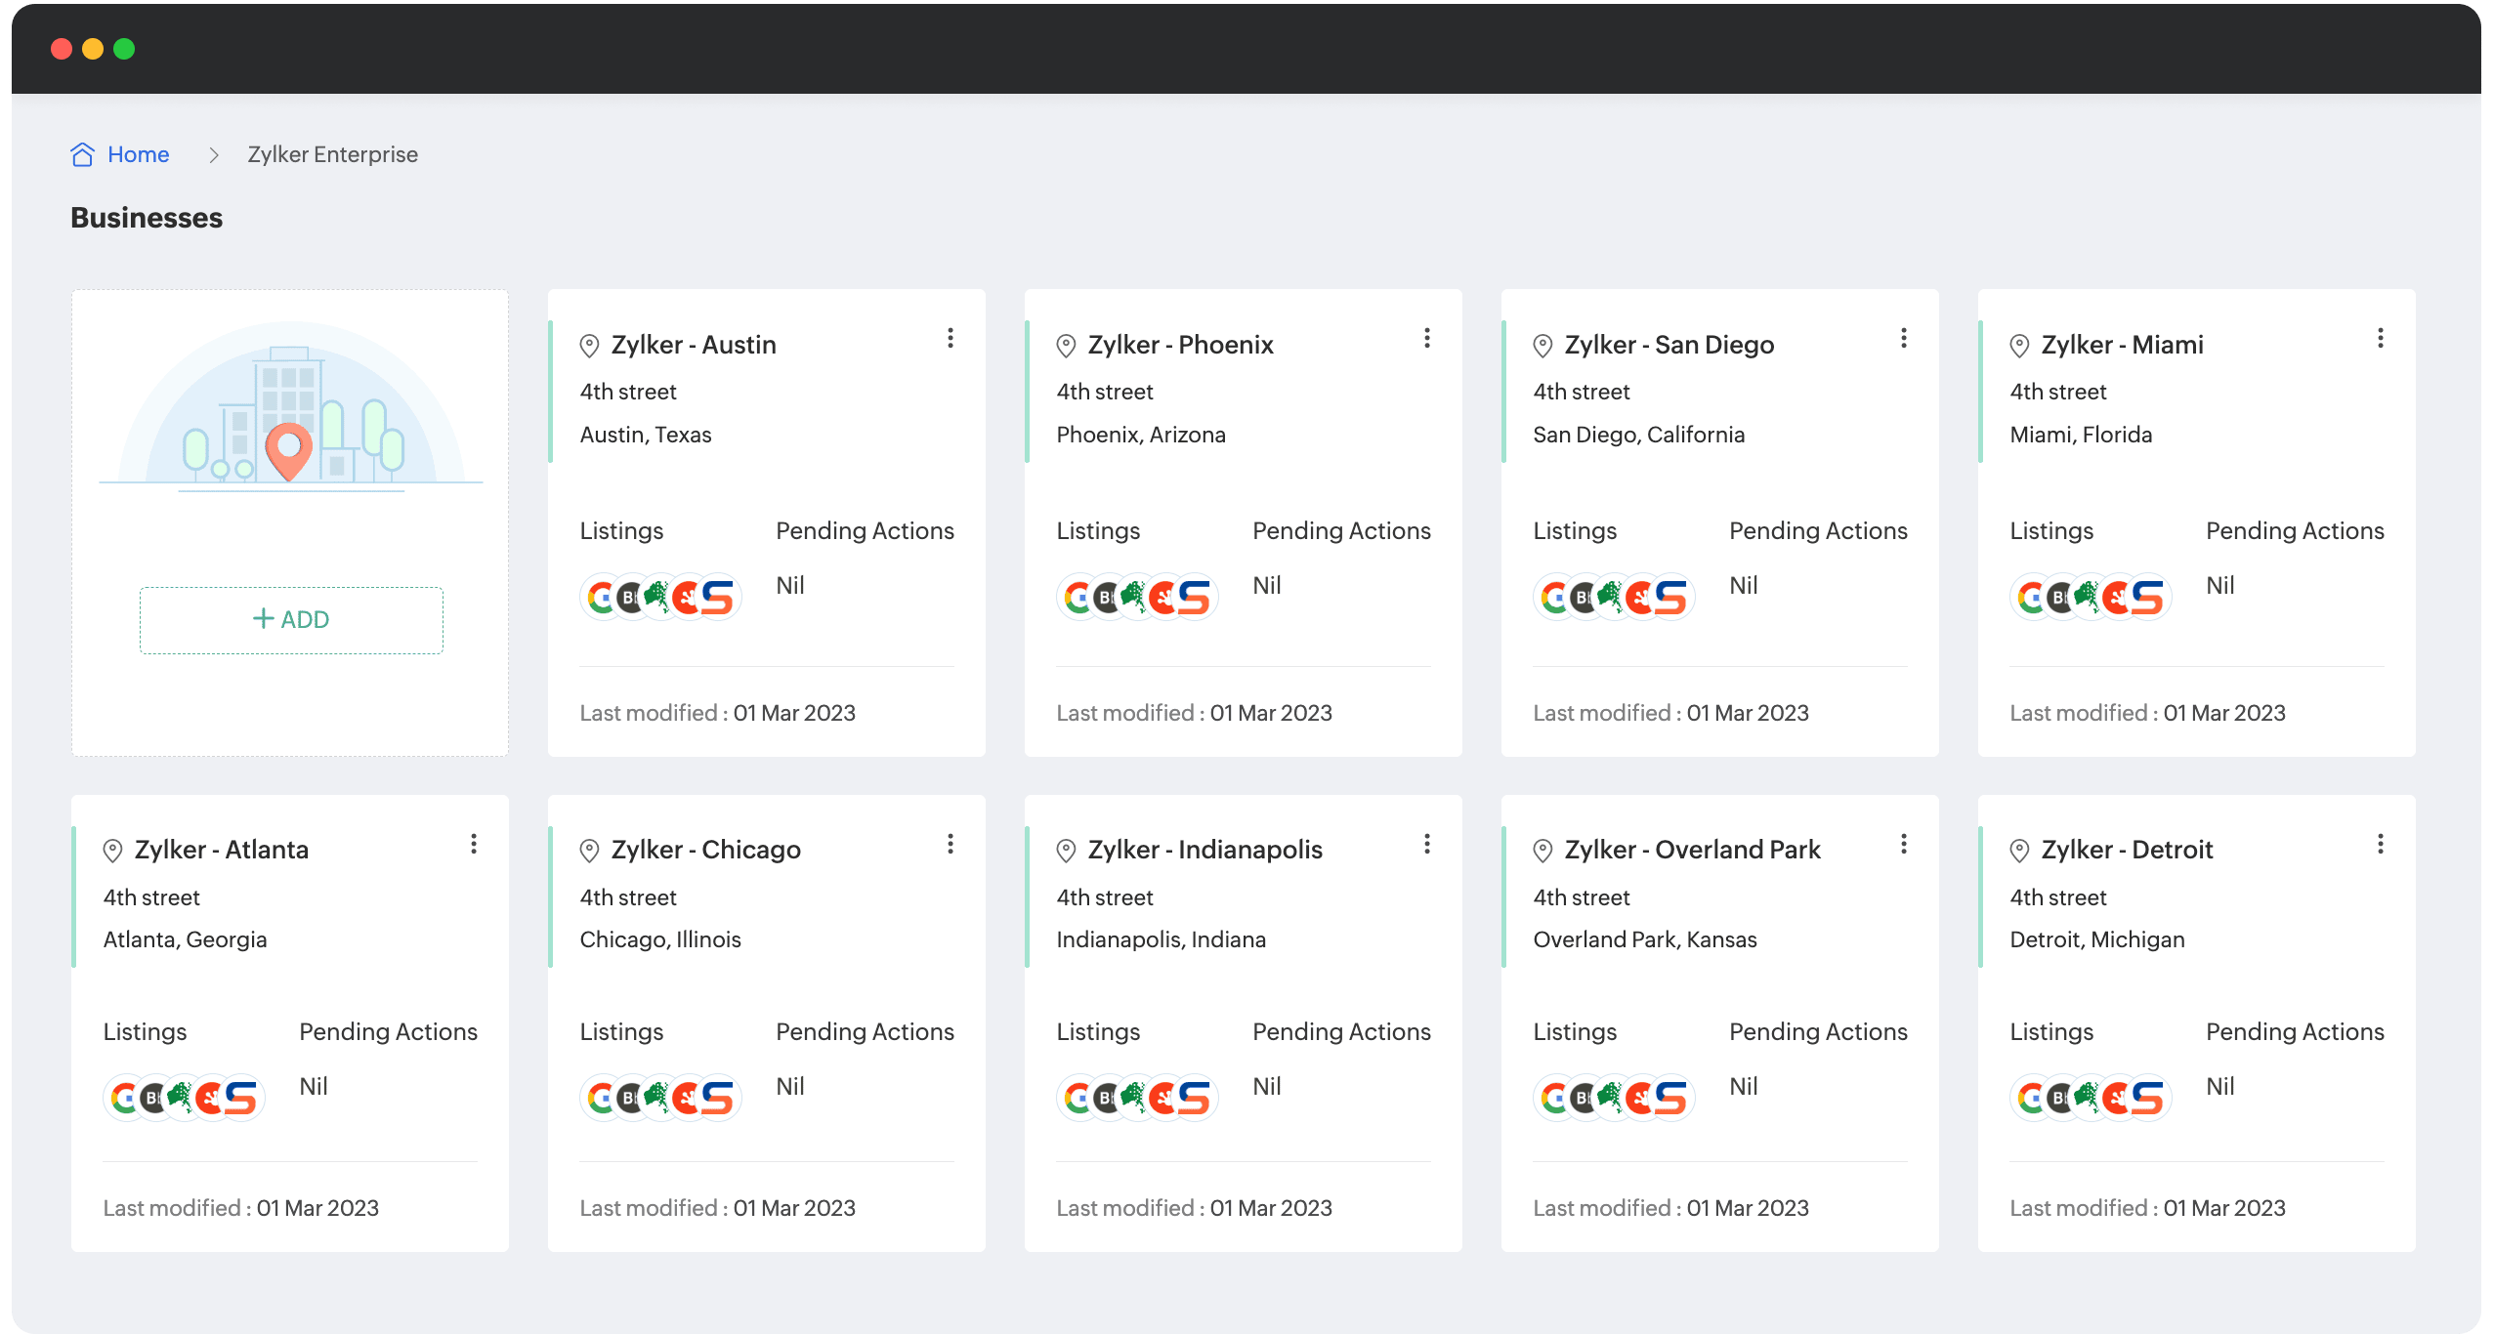Open Zylker - Chicago kebab menu
The height and width of the screenshot is (1334, 2493).
coord(950,844)
